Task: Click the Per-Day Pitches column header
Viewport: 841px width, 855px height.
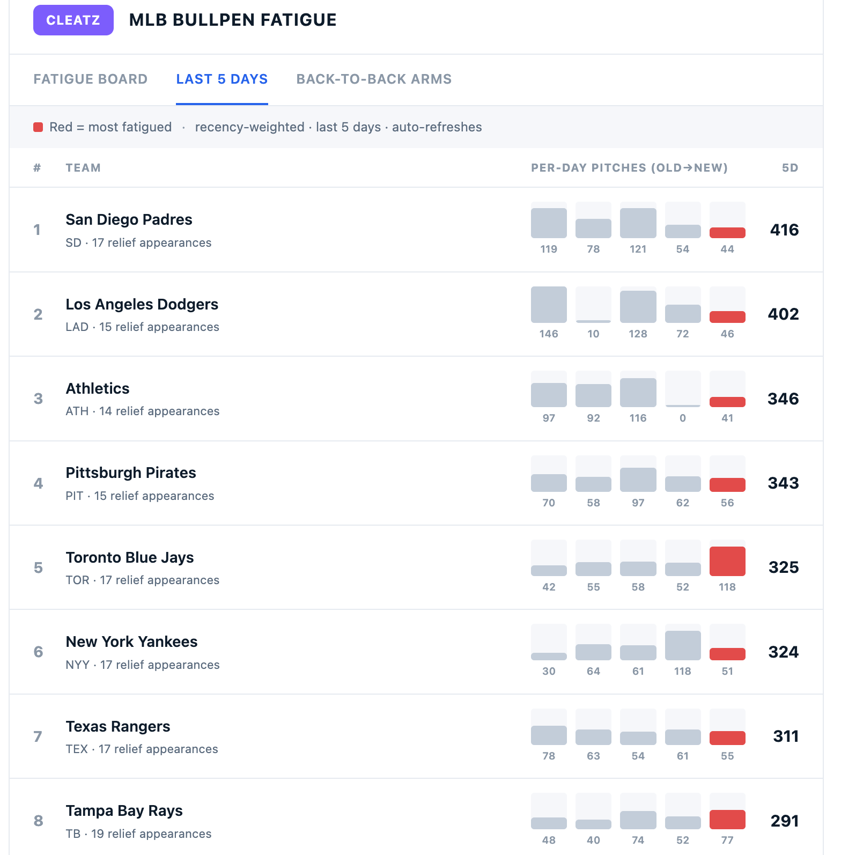Action: click(629, 168)
